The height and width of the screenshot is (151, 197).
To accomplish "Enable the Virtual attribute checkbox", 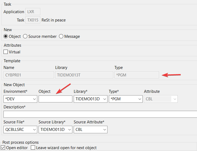I will [6, 52].
